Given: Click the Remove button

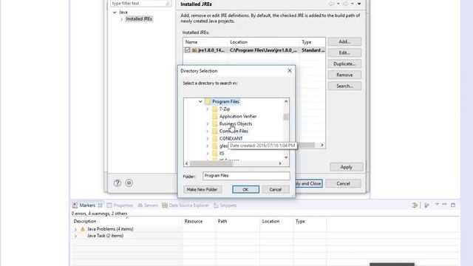Looking at the screenshot, I should click(344, 75).
